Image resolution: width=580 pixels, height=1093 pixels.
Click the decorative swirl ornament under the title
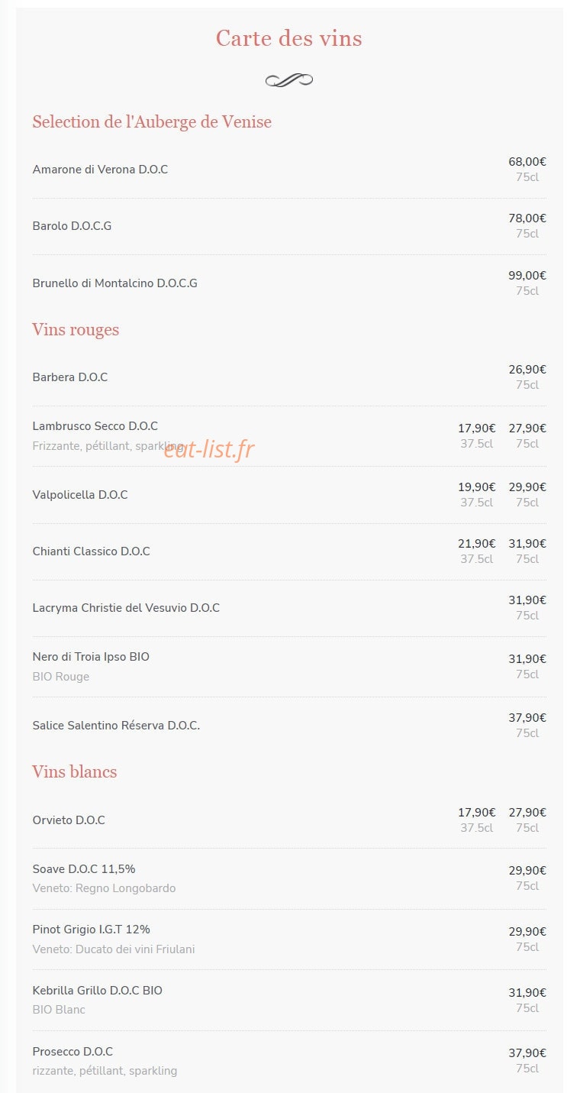[289, 80]
